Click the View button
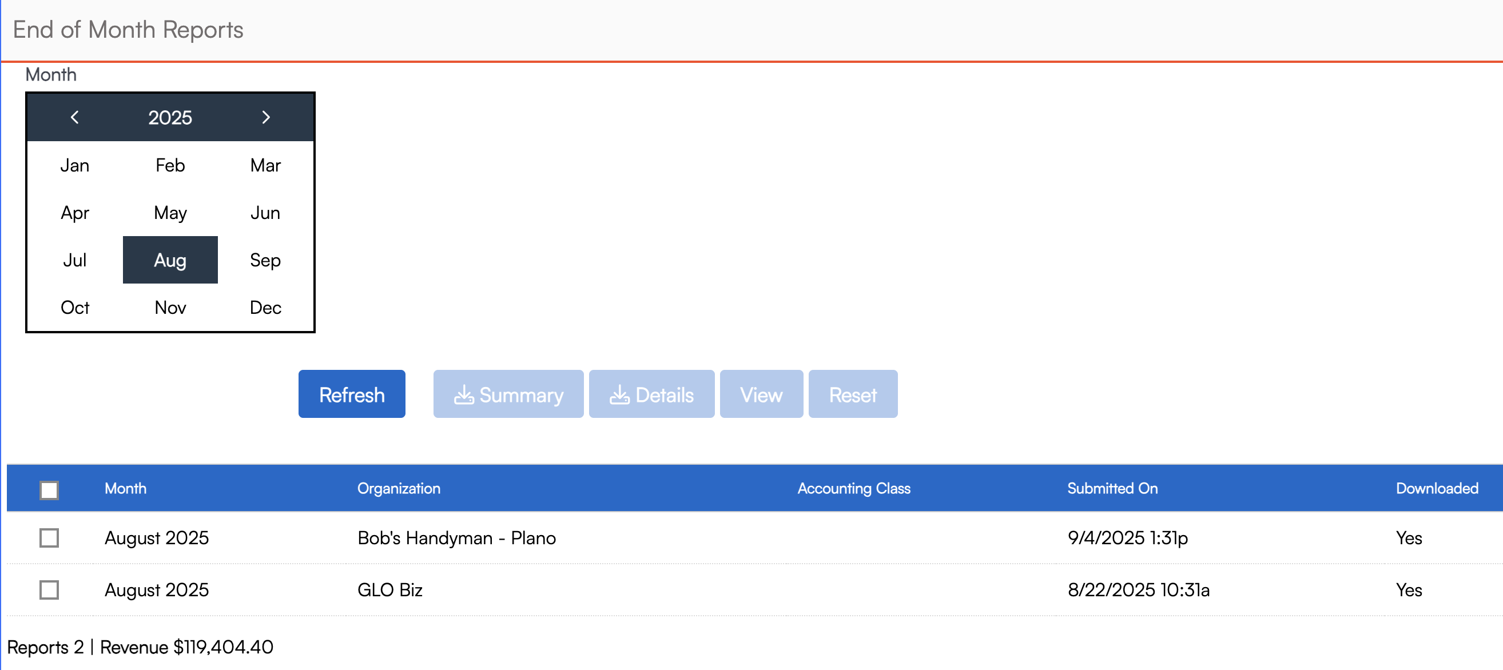This screenshot has width=1503, height=670. pyautogui.click(x=761, y=395)
